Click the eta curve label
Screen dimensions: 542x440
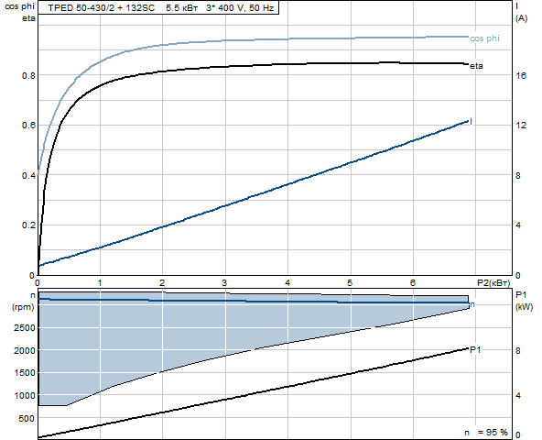pos(476,66)
